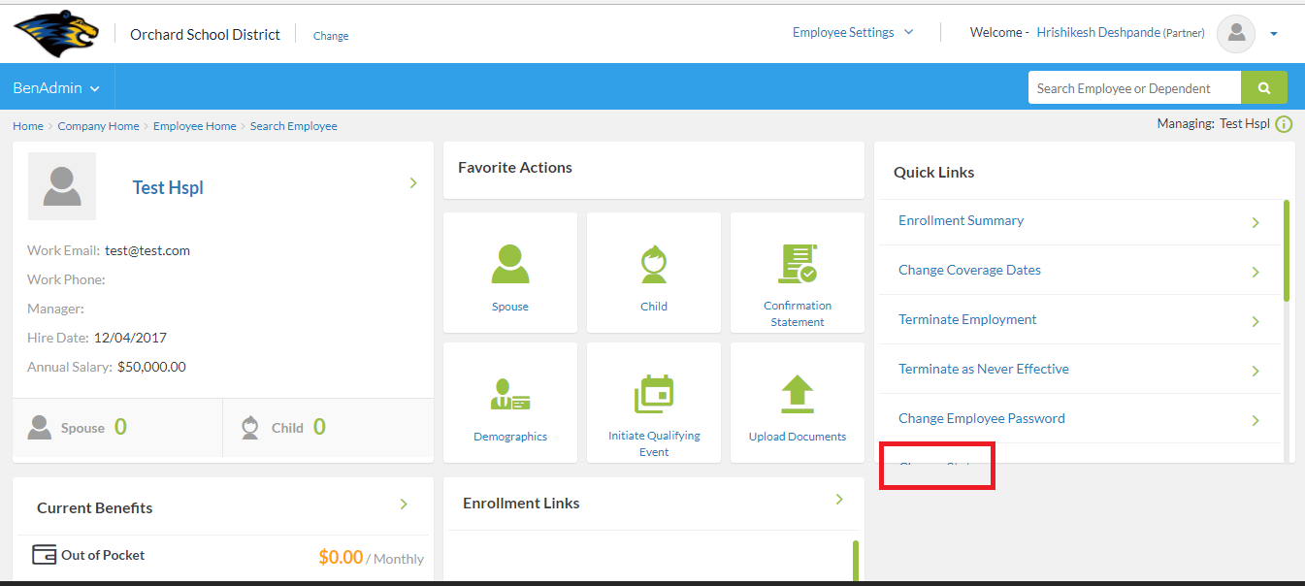Open the Child favorite action icon
This screenshot has height=586, width=1305.
tap(654, 264)
